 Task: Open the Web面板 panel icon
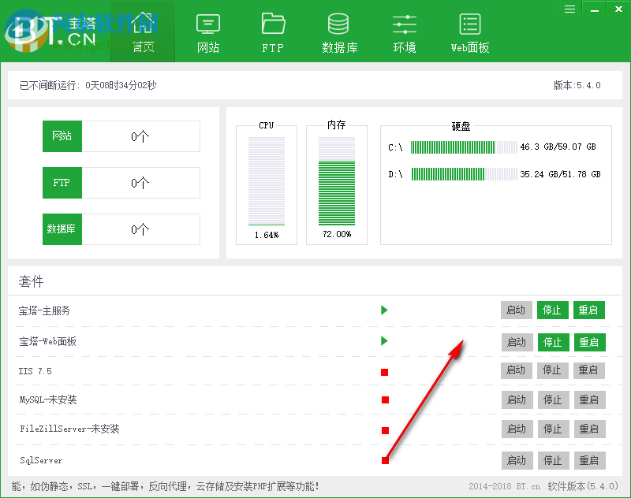click(469, 26)
